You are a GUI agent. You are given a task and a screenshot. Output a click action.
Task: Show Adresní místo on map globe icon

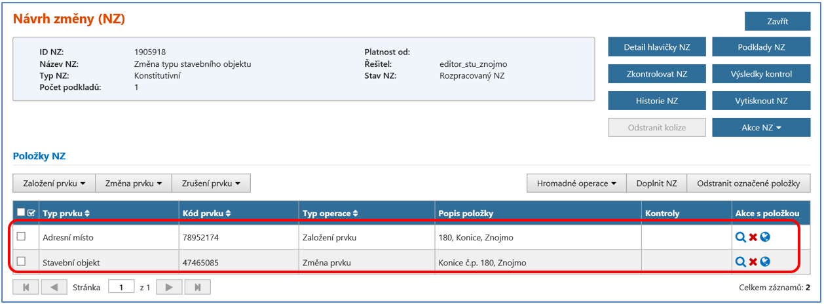pos(765,237)
